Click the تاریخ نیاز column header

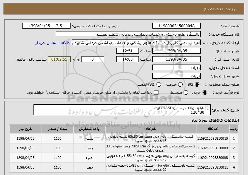click(25, 129)
